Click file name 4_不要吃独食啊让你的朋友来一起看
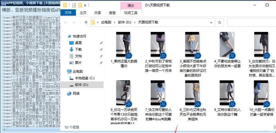Screen dimensions: 276x133 point(227,64)
